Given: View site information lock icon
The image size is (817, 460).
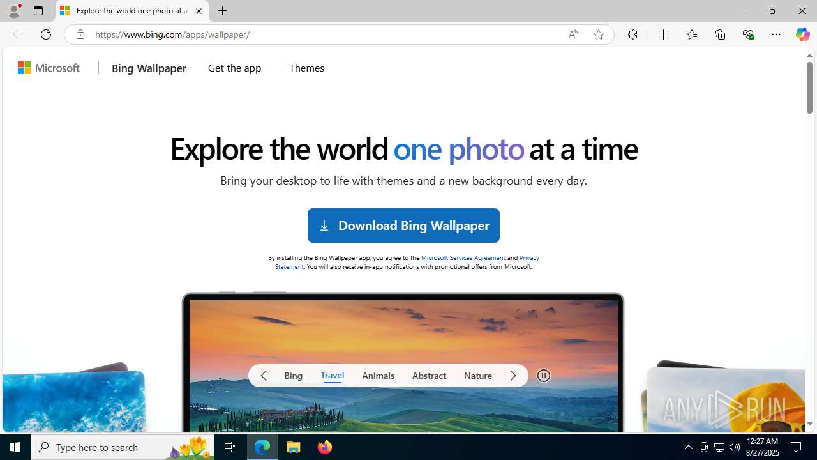Looking at the screenshot, I should pos(80,34).
